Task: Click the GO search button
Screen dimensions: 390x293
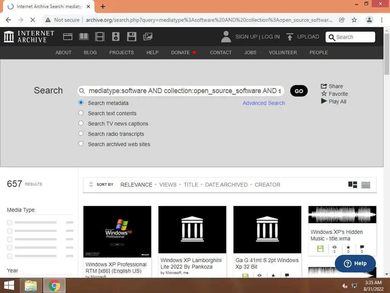Action: pos(299,91)
